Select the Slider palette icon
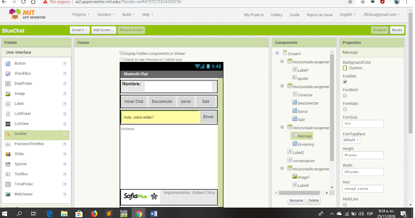The width and height of the screenshot is (415, 218). click(x=20, y=154)
